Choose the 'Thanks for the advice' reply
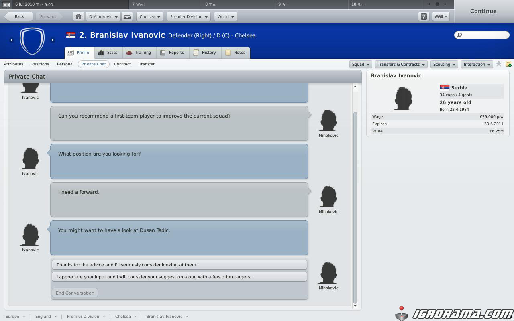514x321 pixels. (x=179, y=265)
